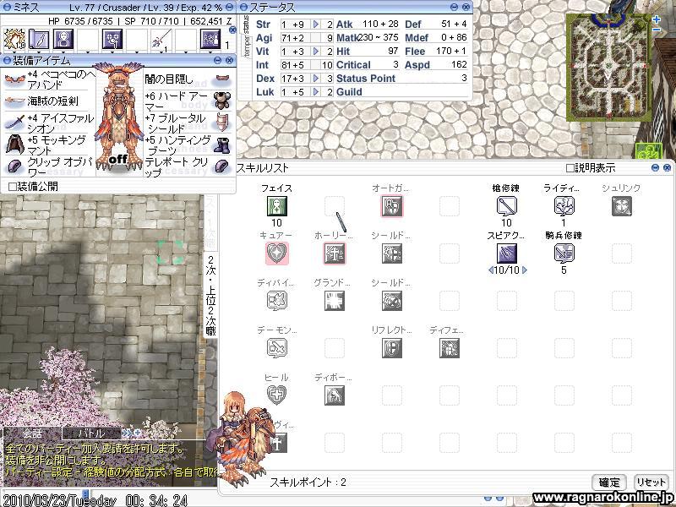Activate the portrait skill icon in hotbar
This screenshot has height=507, width=676.
pos(63,39)
